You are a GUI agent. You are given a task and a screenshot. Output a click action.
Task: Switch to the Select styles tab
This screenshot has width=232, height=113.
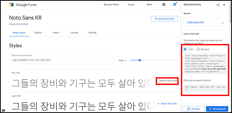point(19,32)
